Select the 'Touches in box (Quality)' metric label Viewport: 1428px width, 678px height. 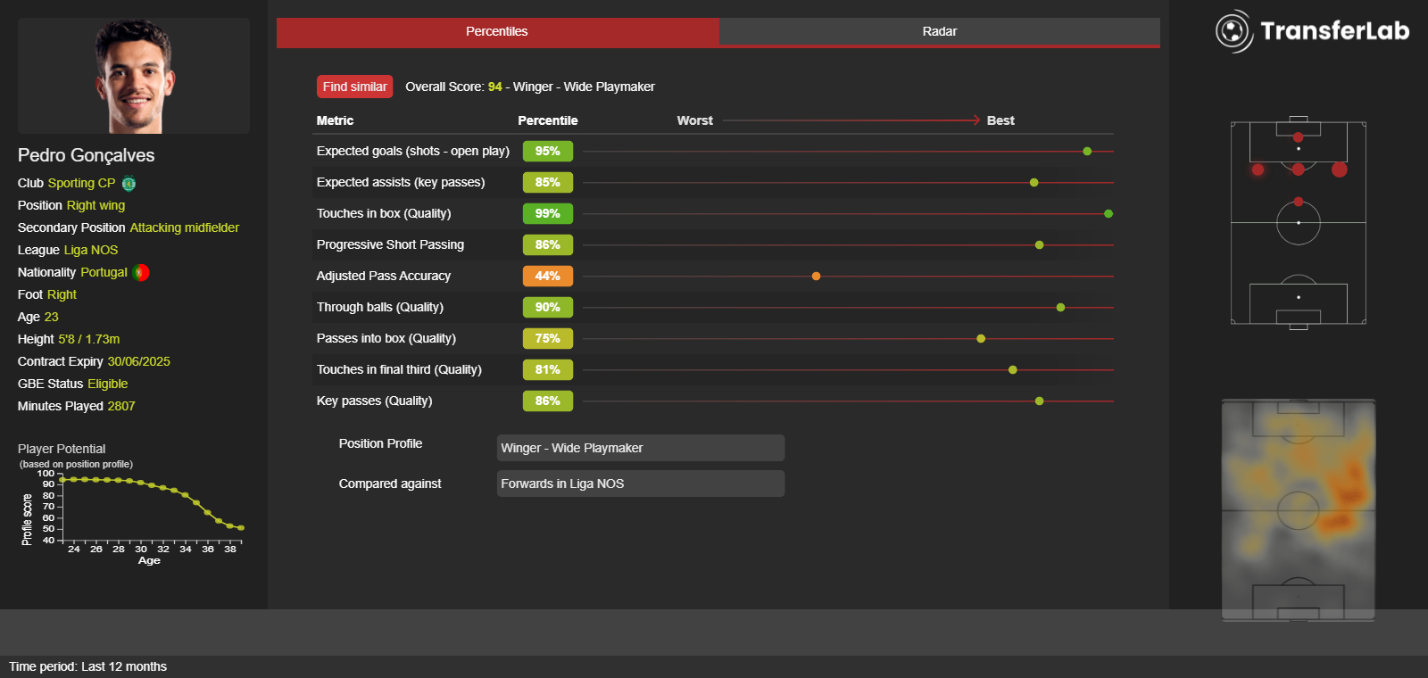tap(384, 214)
